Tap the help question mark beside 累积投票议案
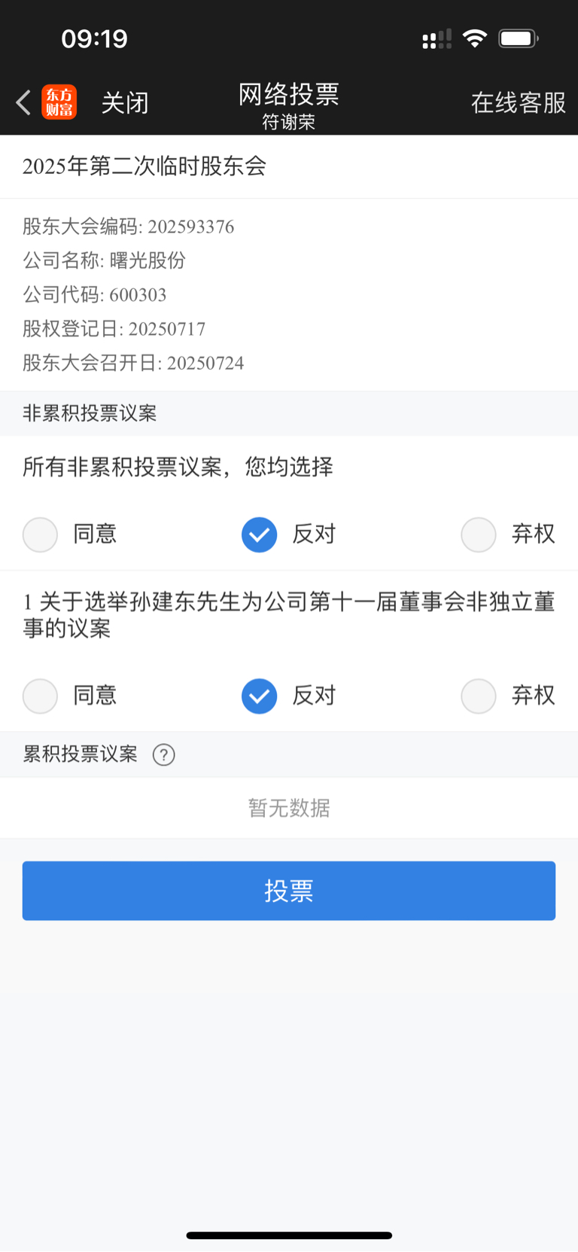The image size is (578, 1252). 163,754
